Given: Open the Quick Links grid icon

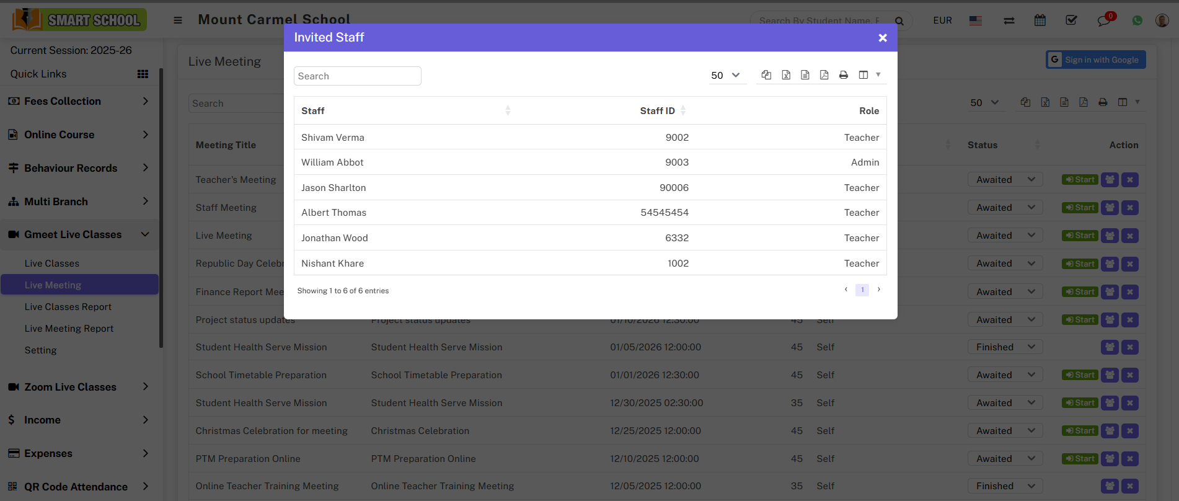Looking at the screenshot, I should click(143, 74).
